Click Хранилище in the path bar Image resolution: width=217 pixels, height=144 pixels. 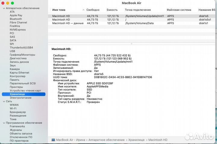[x=136, y=140]
